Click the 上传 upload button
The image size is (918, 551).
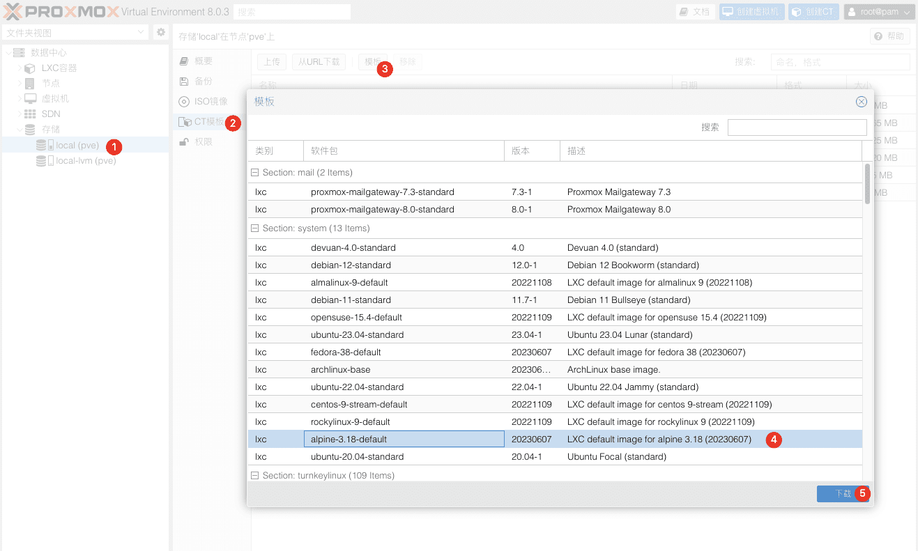tap(272, 62)
